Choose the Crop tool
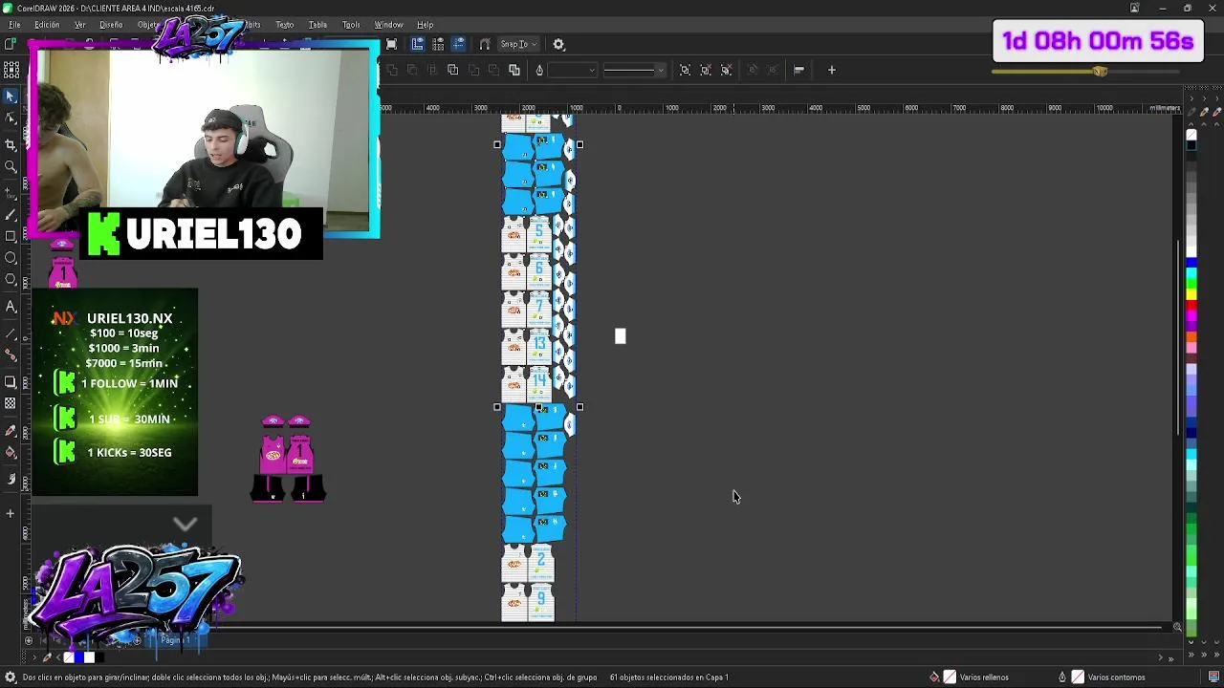 point(11,144)
